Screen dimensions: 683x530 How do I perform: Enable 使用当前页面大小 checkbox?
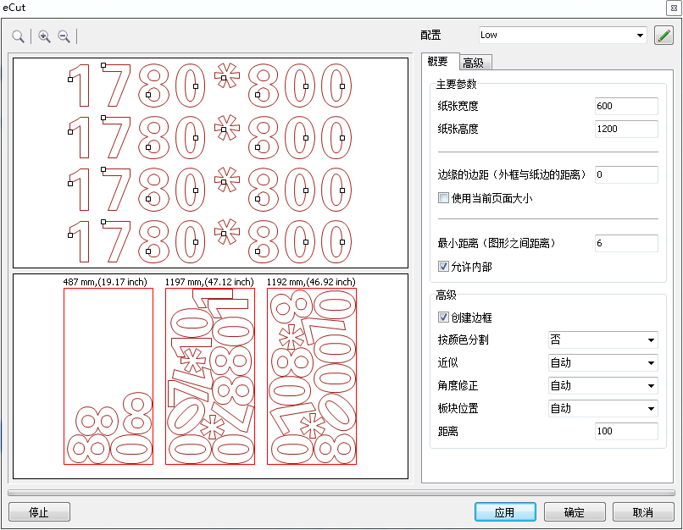coord(443,198)
